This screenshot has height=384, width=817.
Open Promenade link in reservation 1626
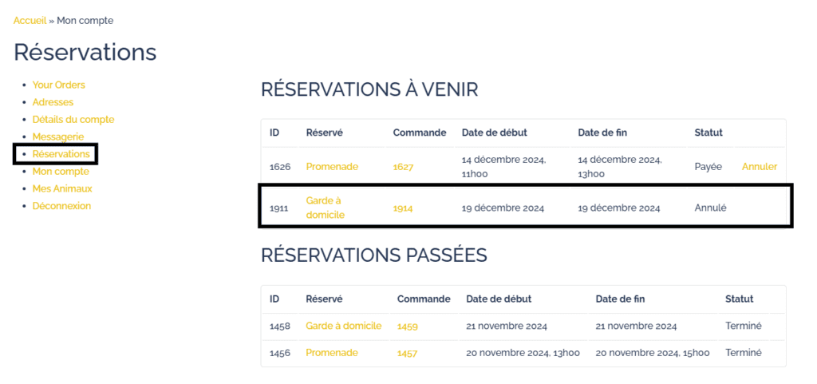pos(332,167)
